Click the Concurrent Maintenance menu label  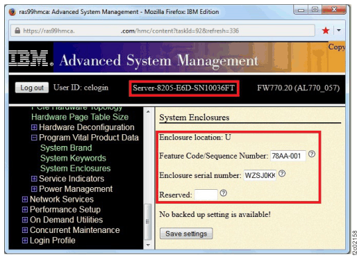click(x=75, y=230)
